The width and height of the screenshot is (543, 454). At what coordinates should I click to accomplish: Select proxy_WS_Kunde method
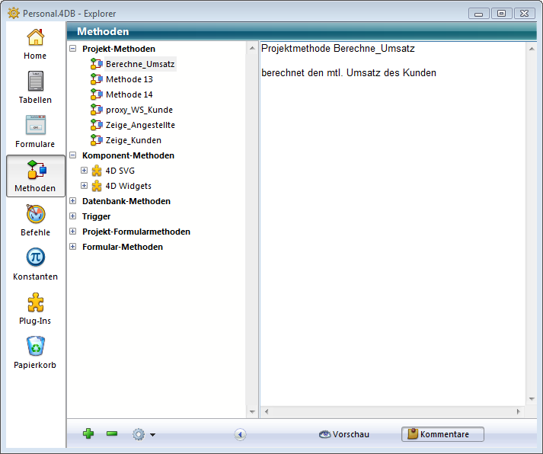coord(139,110)
